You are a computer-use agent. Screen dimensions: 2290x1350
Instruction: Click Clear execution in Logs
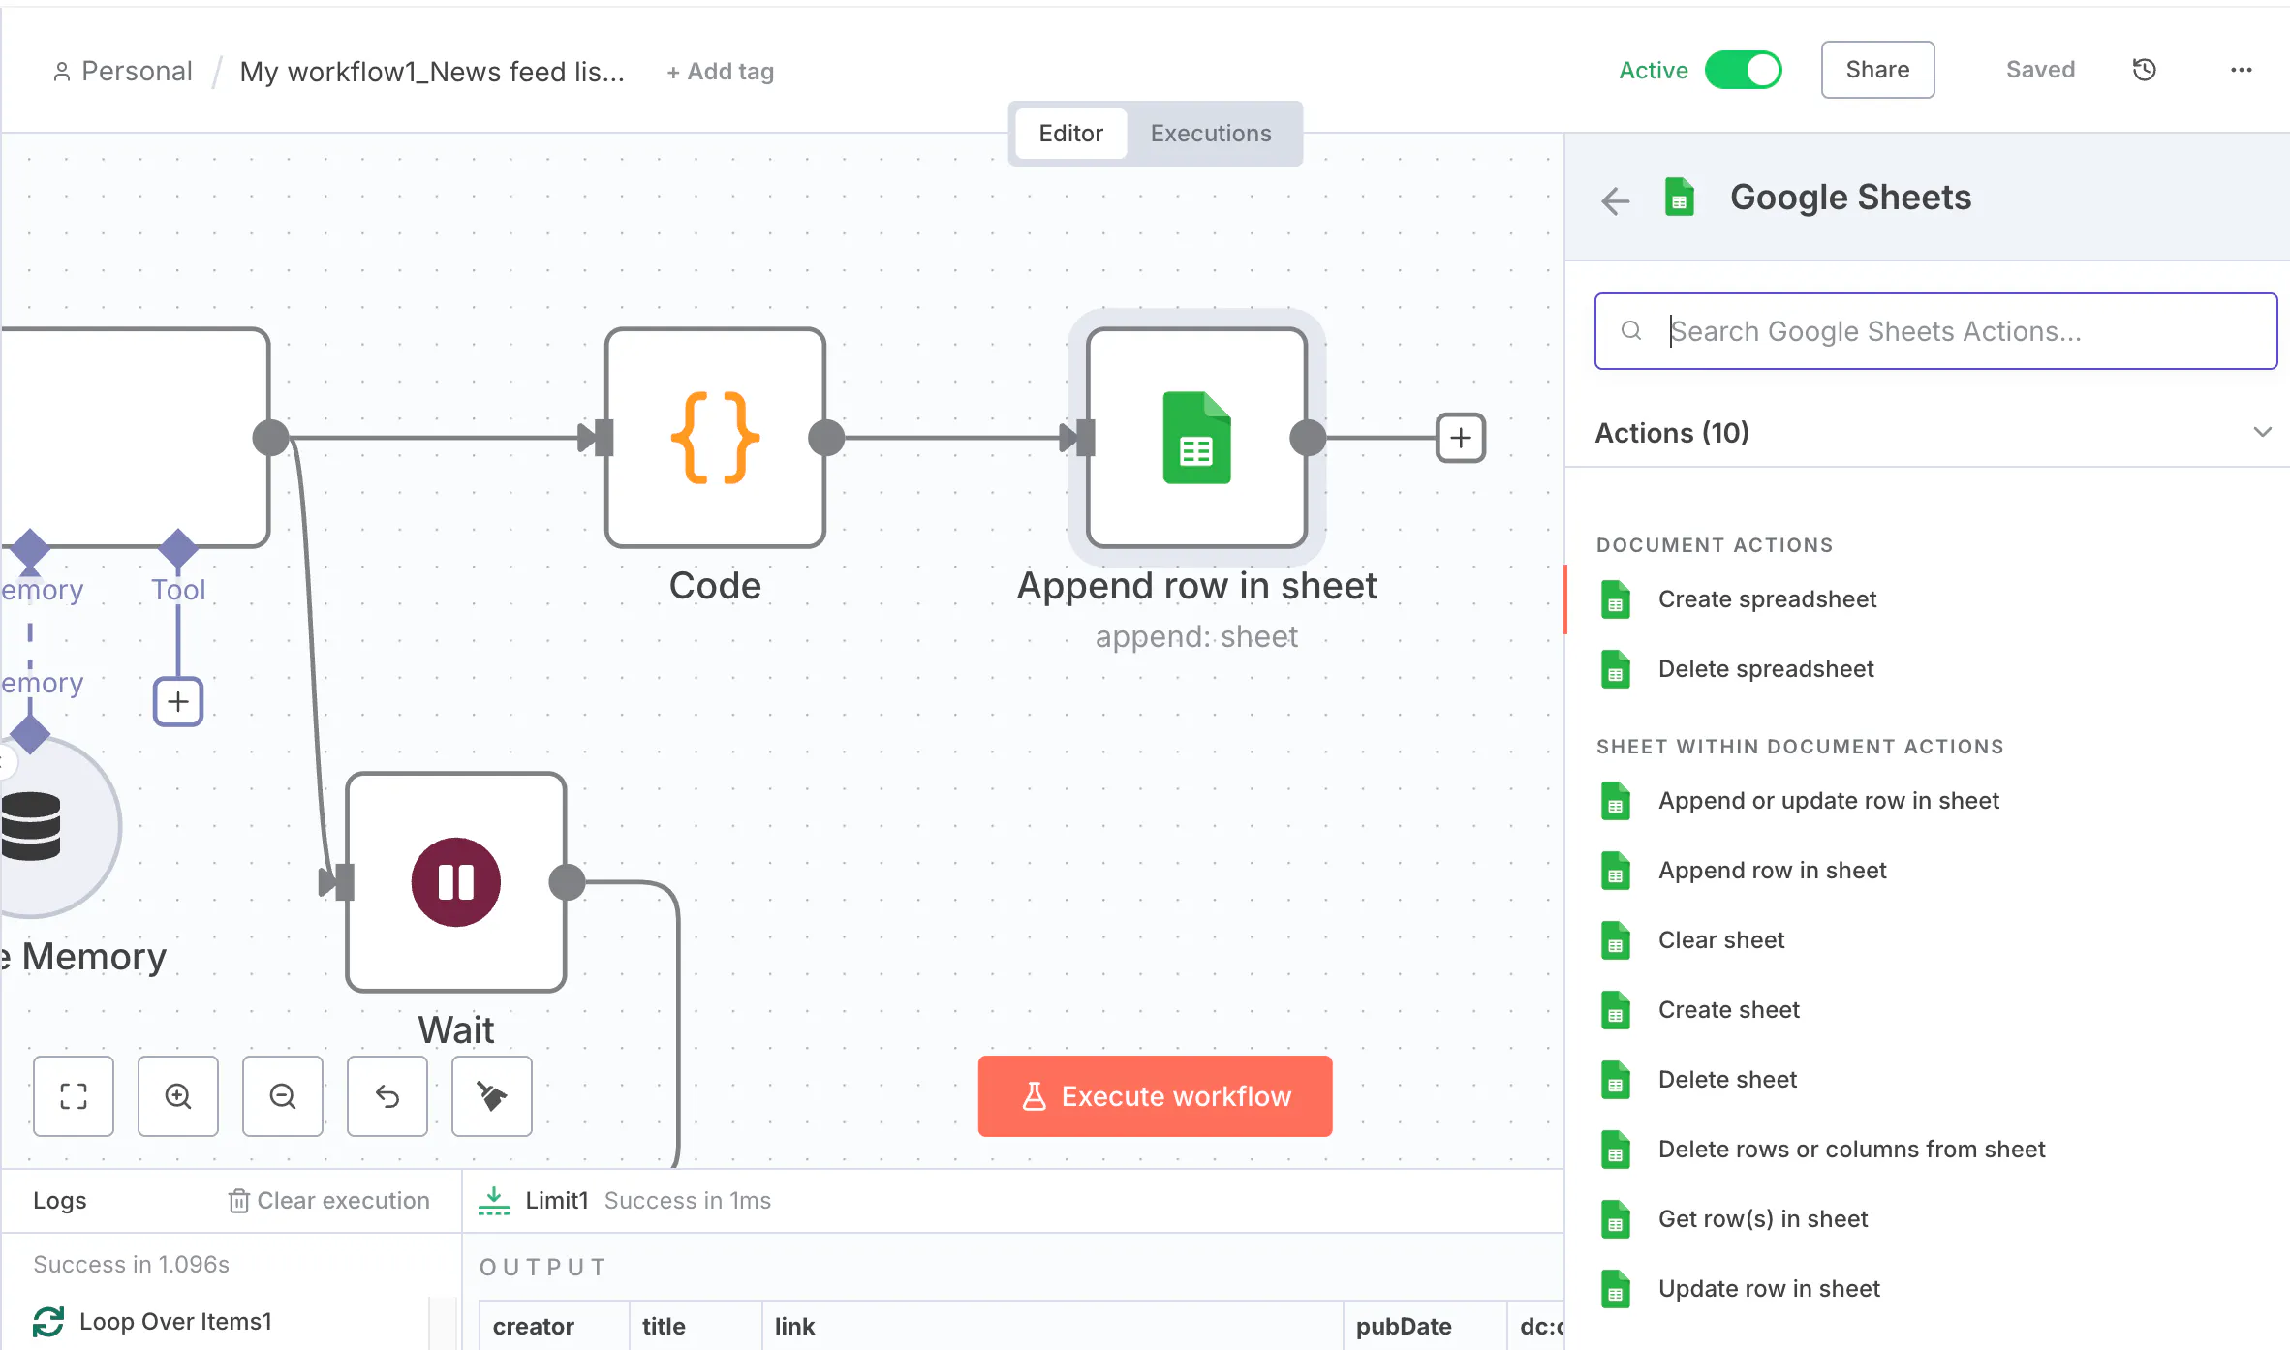(x=329, y=1201)
